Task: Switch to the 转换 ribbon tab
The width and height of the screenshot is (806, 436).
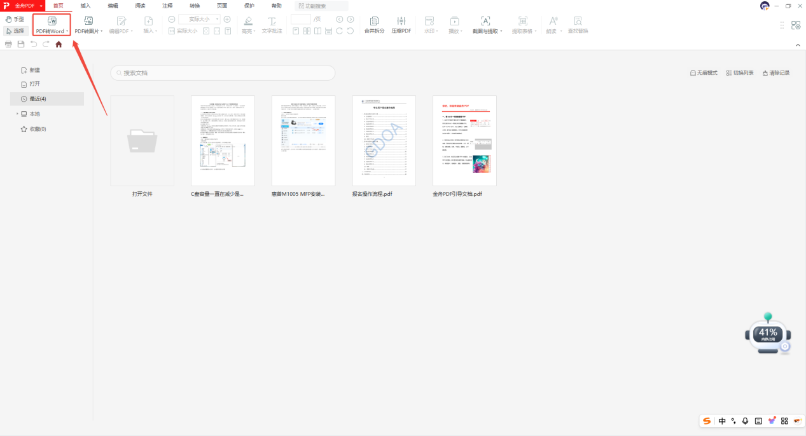Action: [186, 6]
